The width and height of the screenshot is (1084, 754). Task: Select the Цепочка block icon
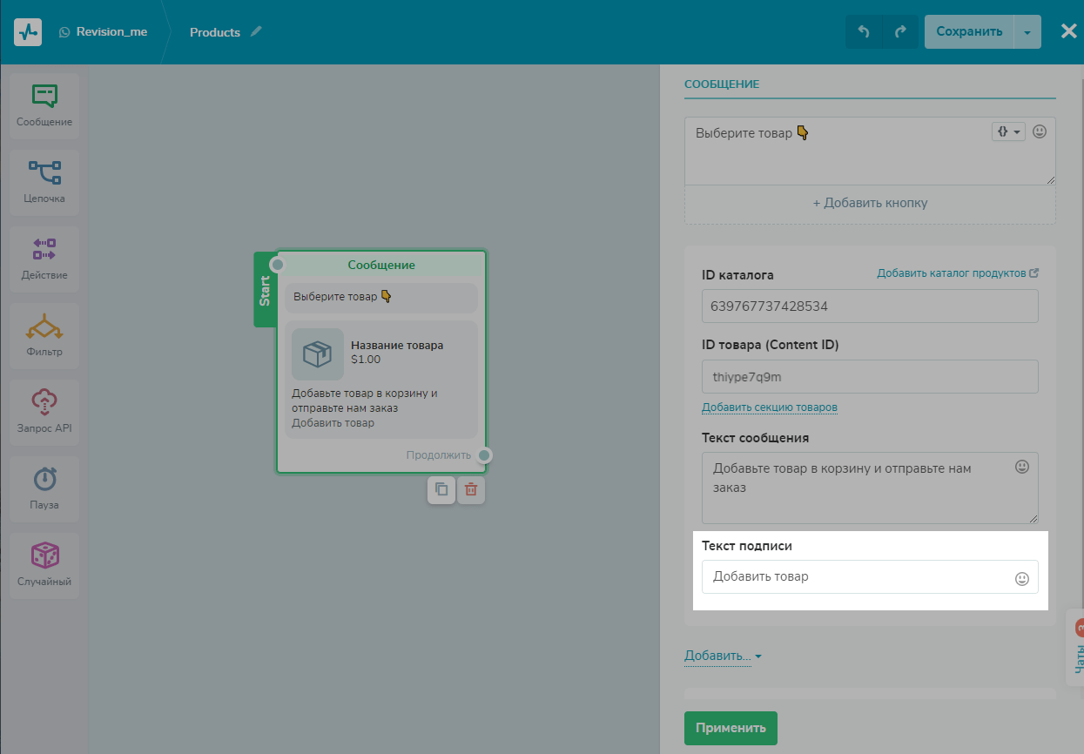click(x=44, y=182)
